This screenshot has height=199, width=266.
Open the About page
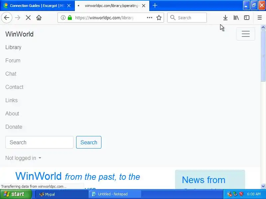click(x=12, y=113)
